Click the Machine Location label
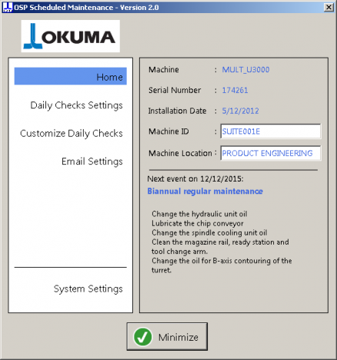The width and height of the screenshot is (337, 360). [180, 153]
